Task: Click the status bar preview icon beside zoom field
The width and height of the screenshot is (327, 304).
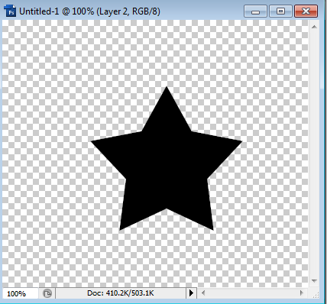Action: (47, 293)
